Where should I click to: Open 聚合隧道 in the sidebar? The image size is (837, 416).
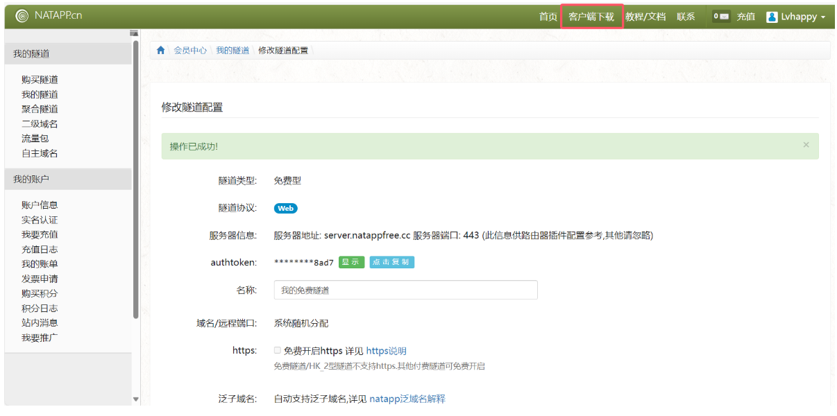pyautogui.click(x=40, y=109)
